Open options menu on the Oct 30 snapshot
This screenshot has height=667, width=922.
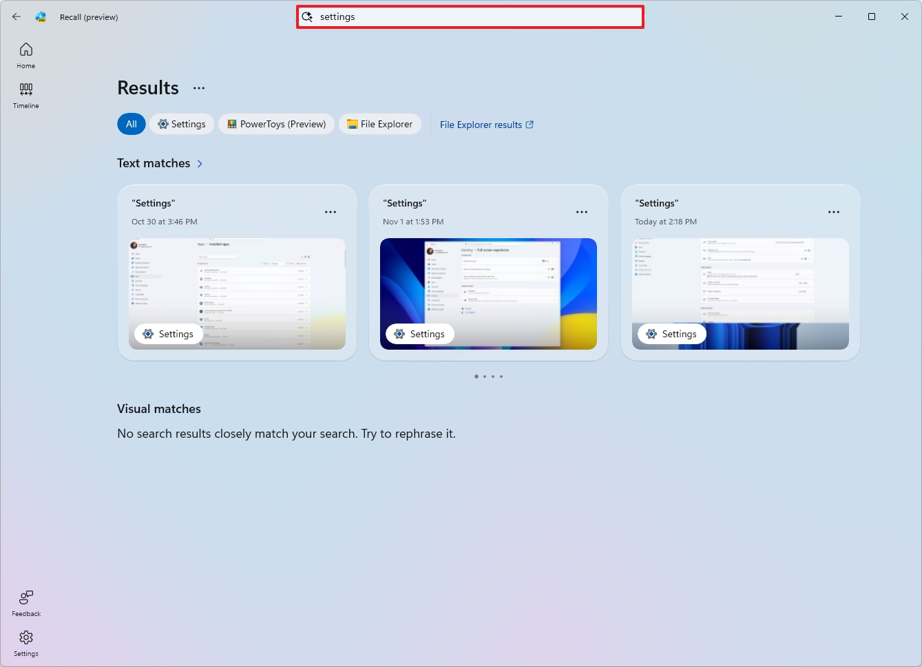(331, 211)
